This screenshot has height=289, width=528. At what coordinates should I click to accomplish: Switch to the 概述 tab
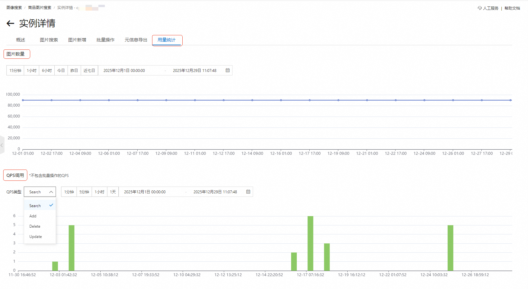click(x=21, y=40)
